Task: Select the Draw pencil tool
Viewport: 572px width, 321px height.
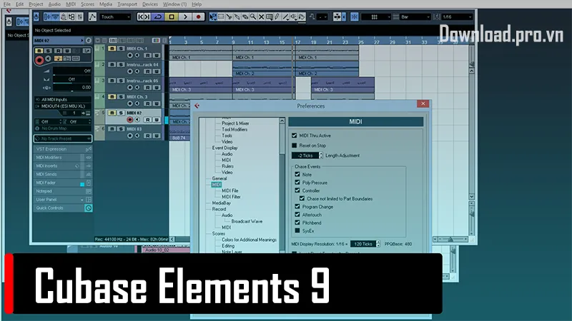Action: pos(277,16)
